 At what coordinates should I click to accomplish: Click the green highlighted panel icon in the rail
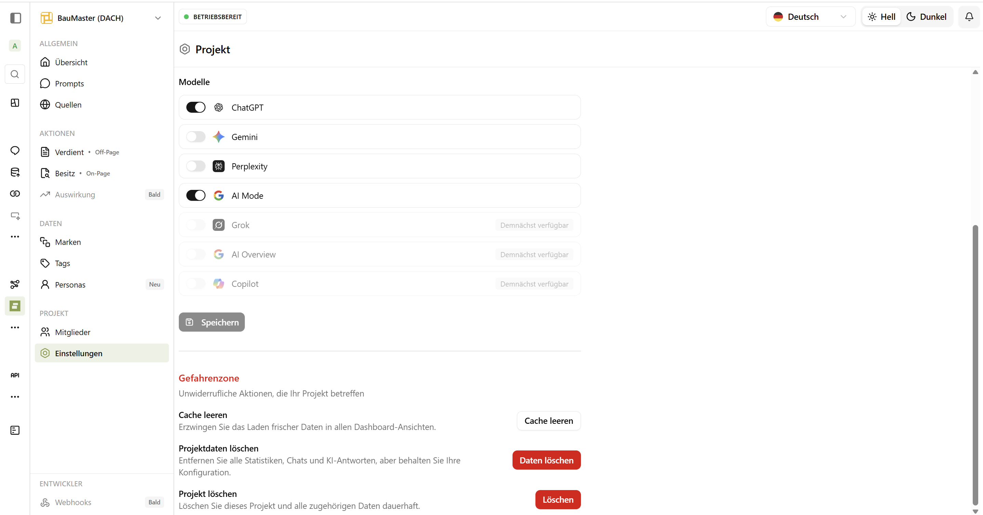point(14,306)
